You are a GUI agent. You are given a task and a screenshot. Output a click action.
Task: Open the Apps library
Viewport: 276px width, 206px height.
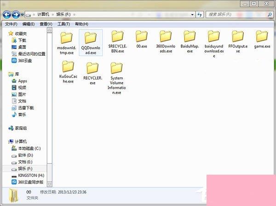19,81
